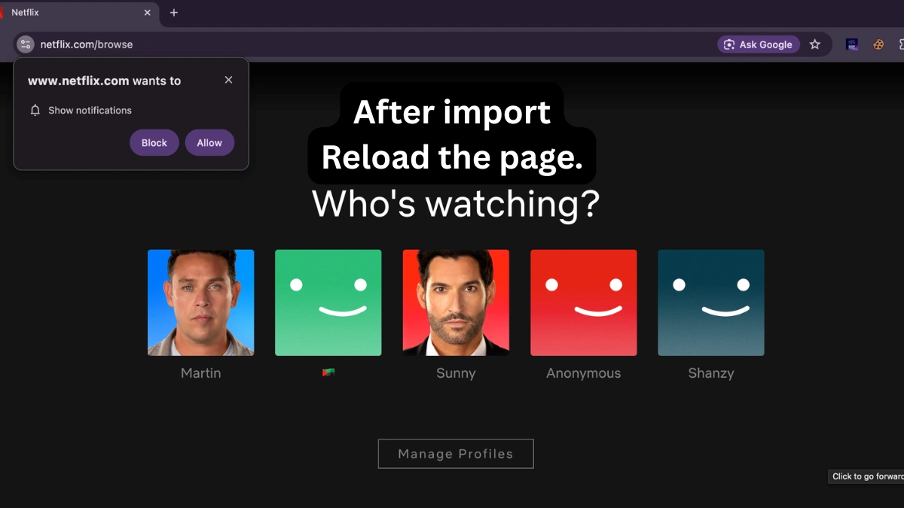Choose the green smiley flag-named profile
Image resolution: width=904 pixels, height=508 pixels.
click(x=328, y=303)
